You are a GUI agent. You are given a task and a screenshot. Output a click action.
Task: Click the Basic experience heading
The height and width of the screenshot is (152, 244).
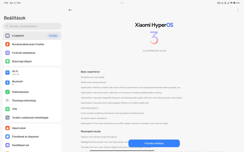click(90, 72)
